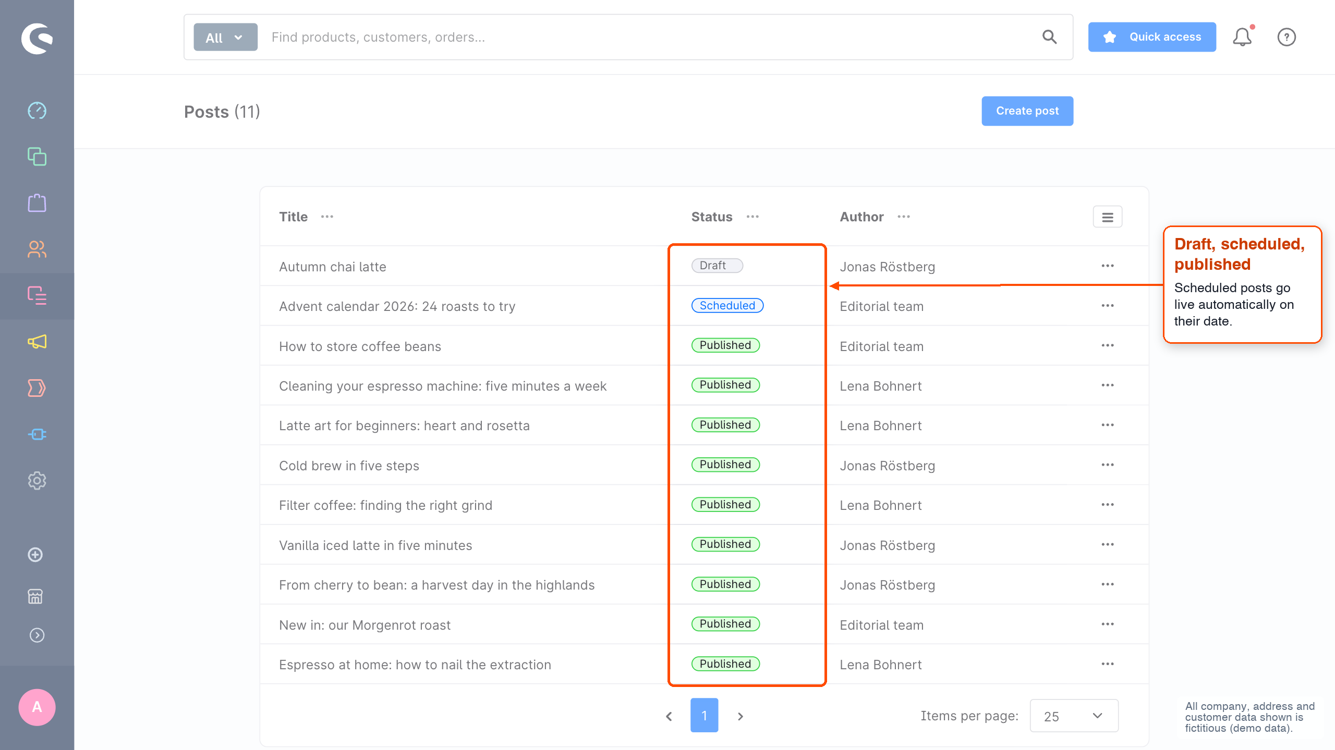Open the user avatar A menu

click(37, 707)
